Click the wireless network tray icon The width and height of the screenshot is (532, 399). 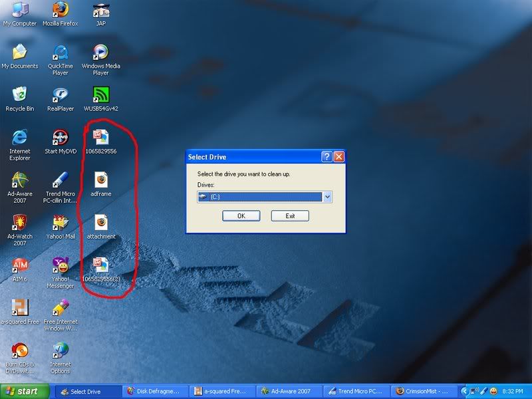(x=474, y=391)
